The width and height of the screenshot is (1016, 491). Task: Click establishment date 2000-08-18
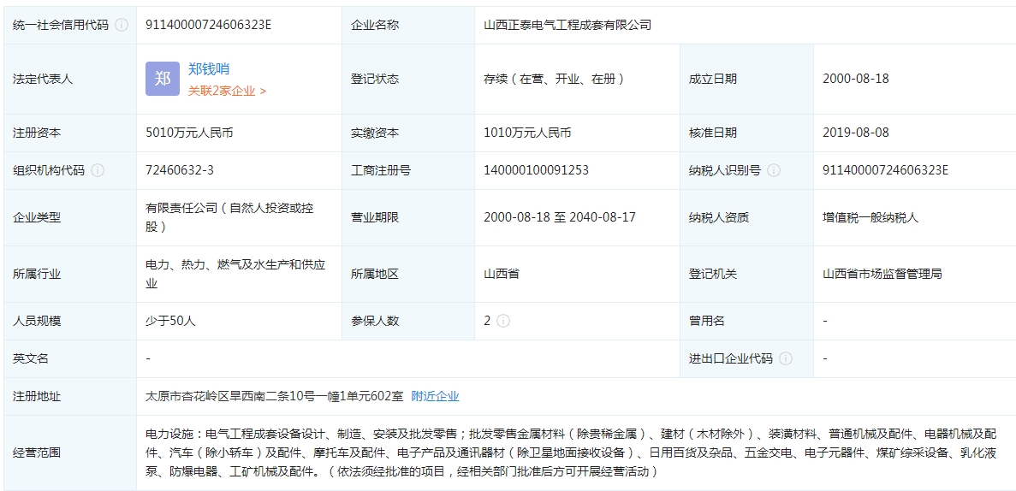click(x=855, y=79)
